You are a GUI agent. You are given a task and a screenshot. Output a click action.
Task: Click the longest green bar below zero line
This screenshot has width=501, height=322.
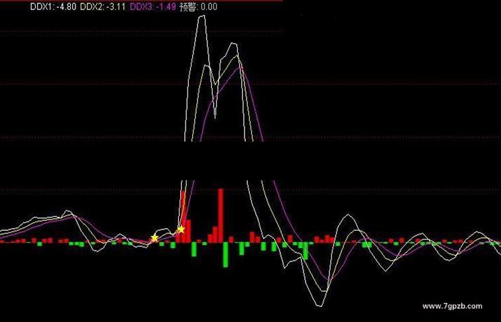pyautogui.click(x=225, y=255)
